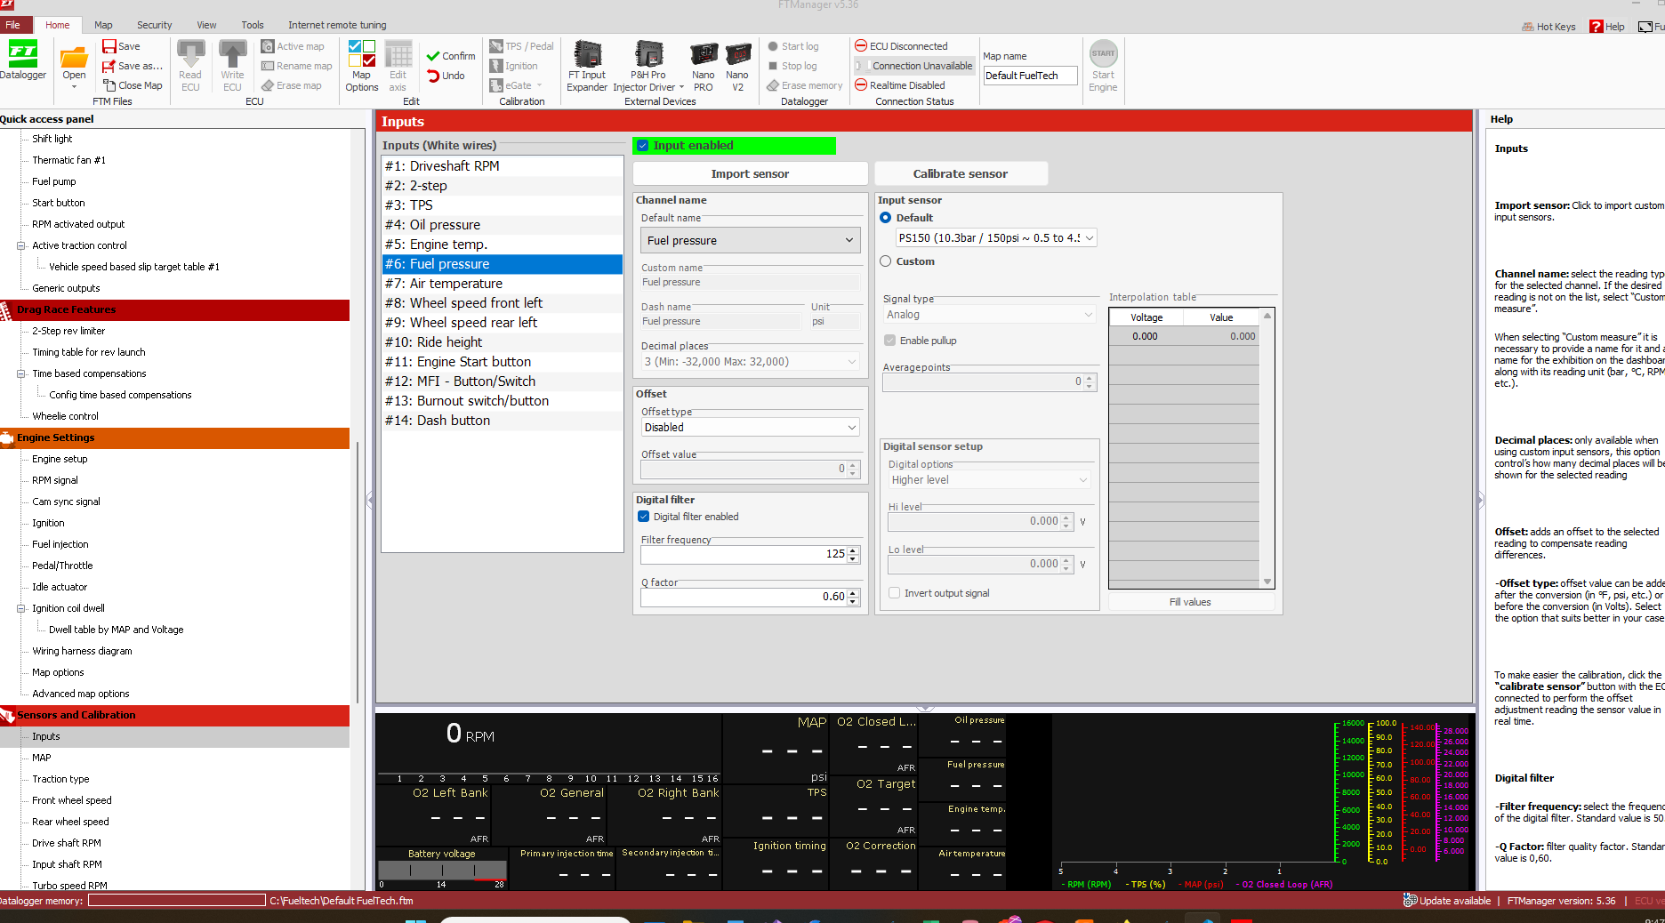1665x923 pixels.
Task: Click the Rename map icon
Action: pyautogui.click(x=296, y=66)
